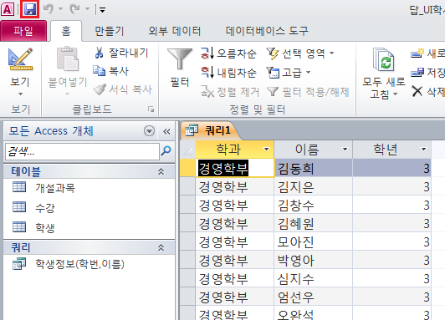Collapse the 쿼리 group
445x320 pixels.
[161, 247]
